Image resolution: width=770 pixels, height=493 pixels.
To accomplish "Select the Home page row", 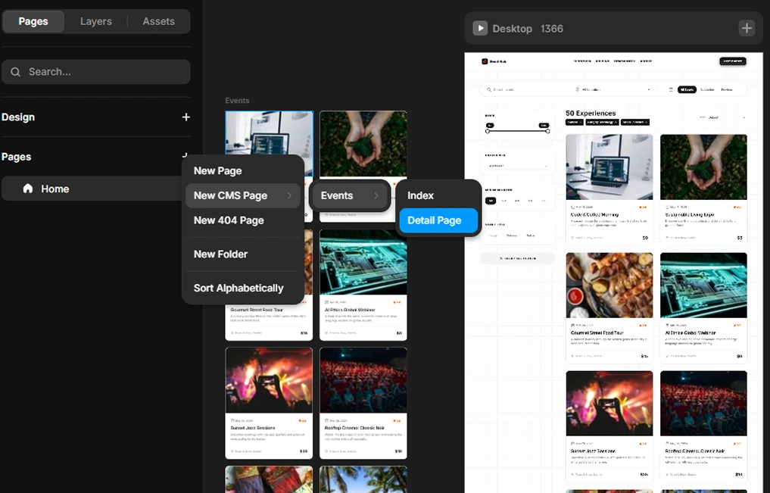I will [93, 189].
